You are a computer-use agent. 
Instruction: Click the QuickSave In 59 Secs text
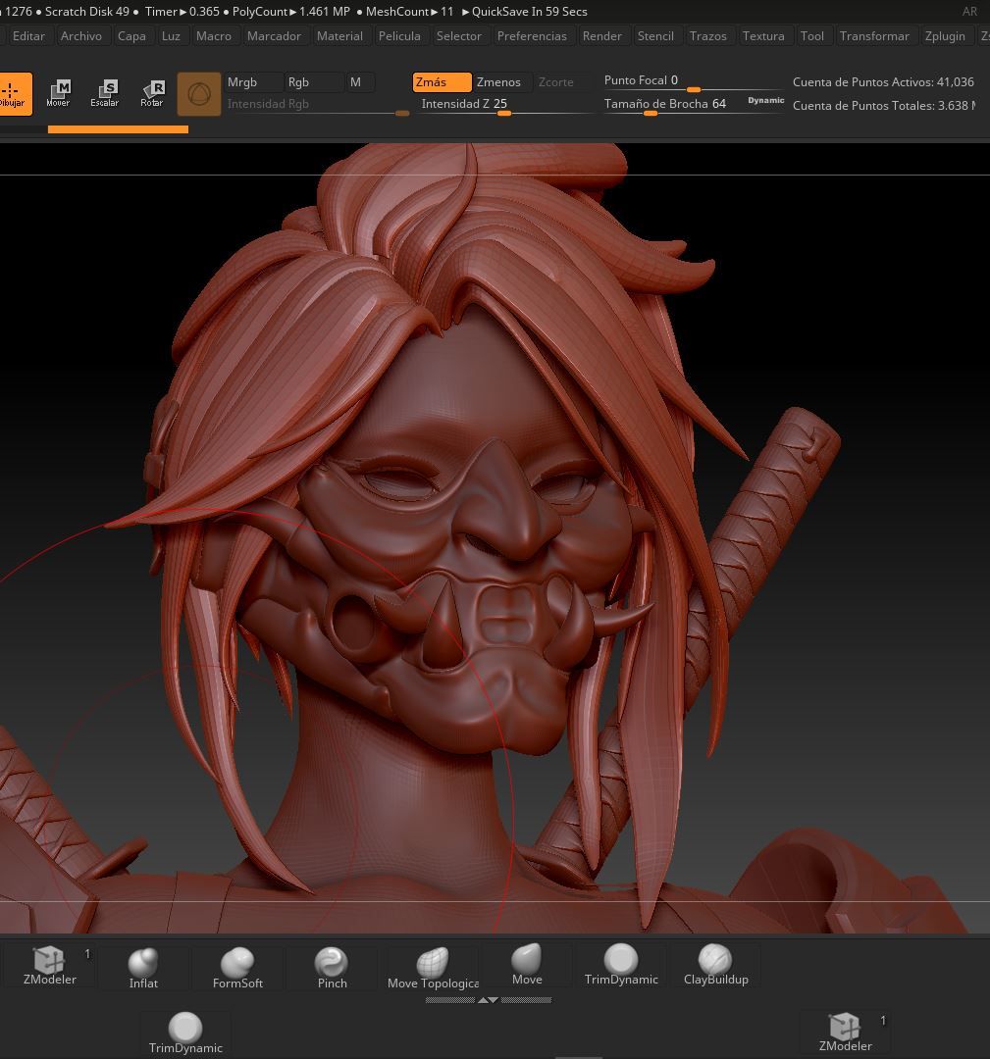point(529,12)
